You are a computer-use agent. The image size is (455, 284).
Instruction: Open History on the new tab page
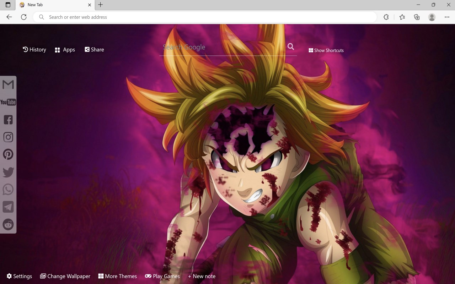click(34, 50)
